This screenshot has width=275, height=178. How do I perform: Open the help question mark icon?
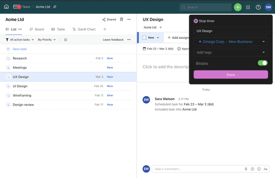258,7
